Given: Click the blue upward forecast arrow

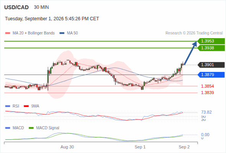Looking at the screenshot, I should click(x=190, y=53).
